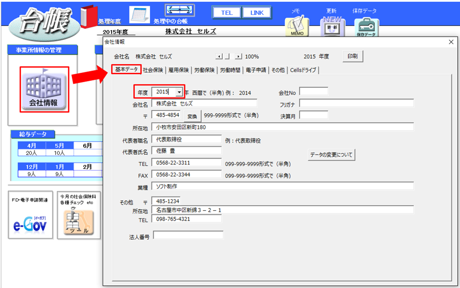Switch to the 社会保険 tab
The image size is (460, 288).
click(153, 70)
